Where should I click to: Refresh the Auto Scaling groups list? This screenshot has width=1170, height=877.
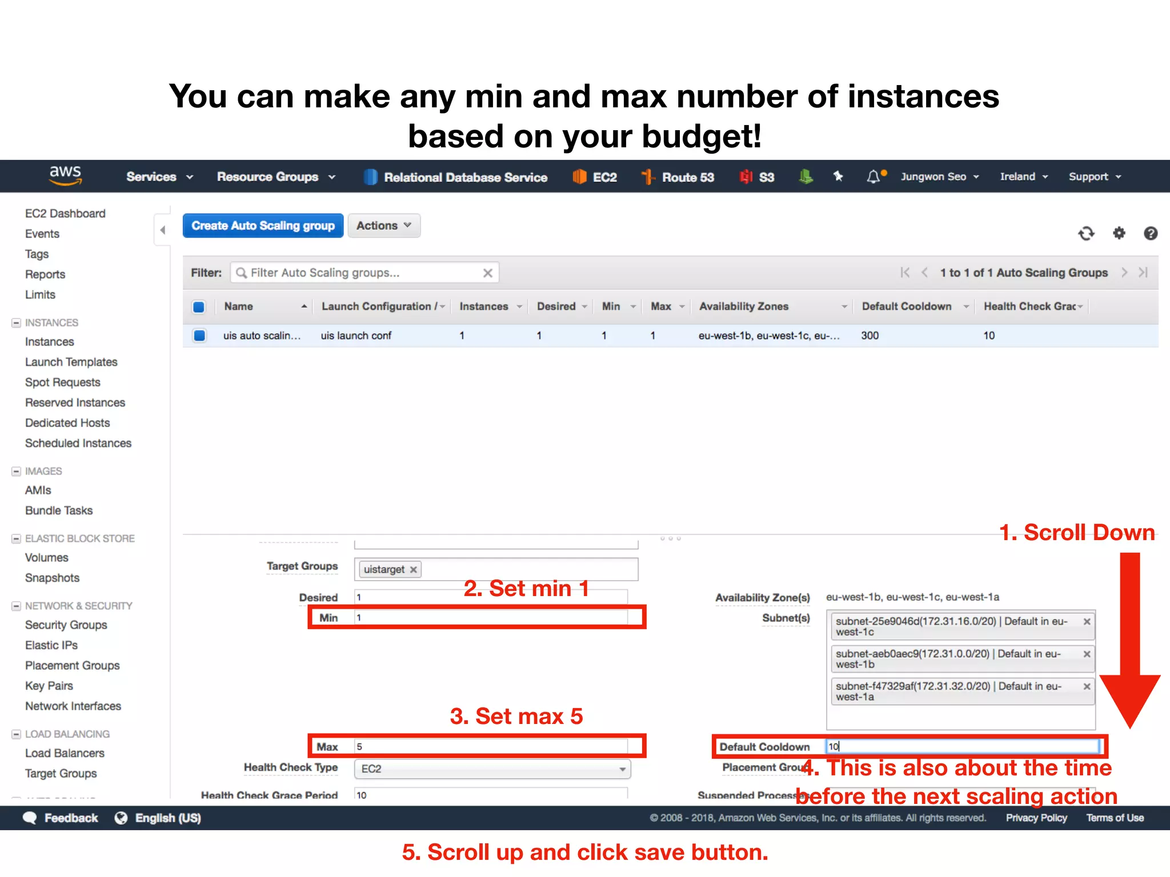click(x=1086, y=233)
